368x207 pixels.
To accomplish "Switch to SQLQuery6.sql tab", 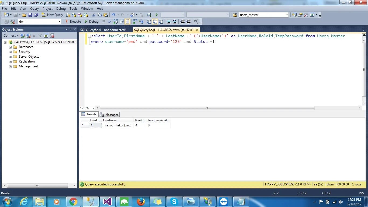I will pos(103,30).
